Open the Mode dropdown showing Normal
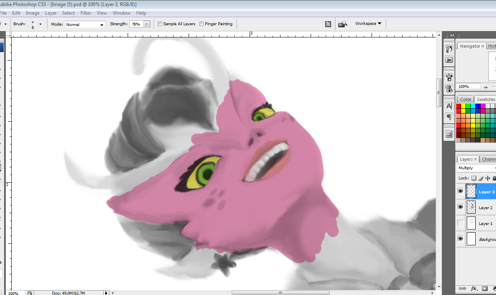 (85, 24)
